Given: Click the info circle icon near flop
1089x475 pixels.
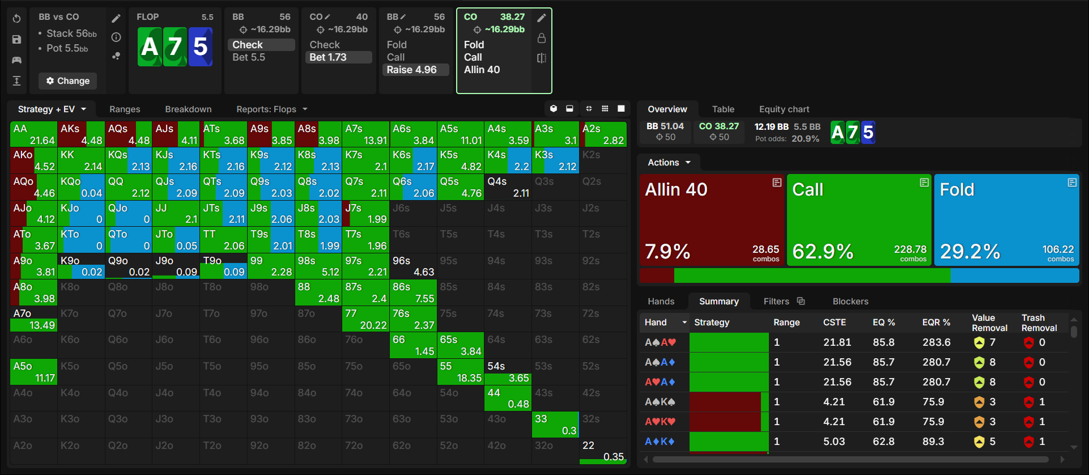Looking at the screenshot, I should [116, 37].
